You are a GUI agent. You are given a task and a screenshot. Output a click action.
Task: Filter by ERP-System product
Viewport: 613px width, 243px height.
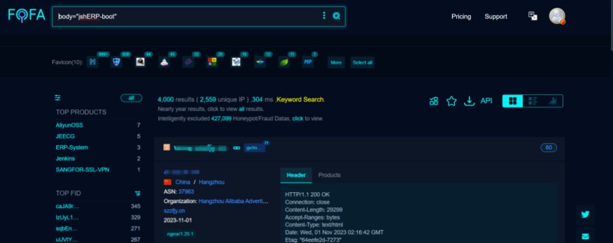pos(72,147)
